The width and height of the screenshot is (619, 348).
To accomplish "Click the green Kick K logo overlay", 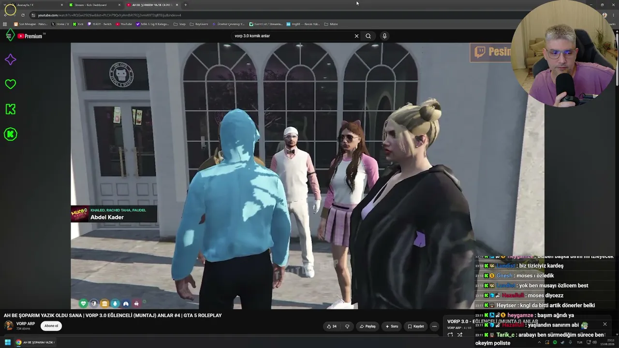I will (10, 109).
